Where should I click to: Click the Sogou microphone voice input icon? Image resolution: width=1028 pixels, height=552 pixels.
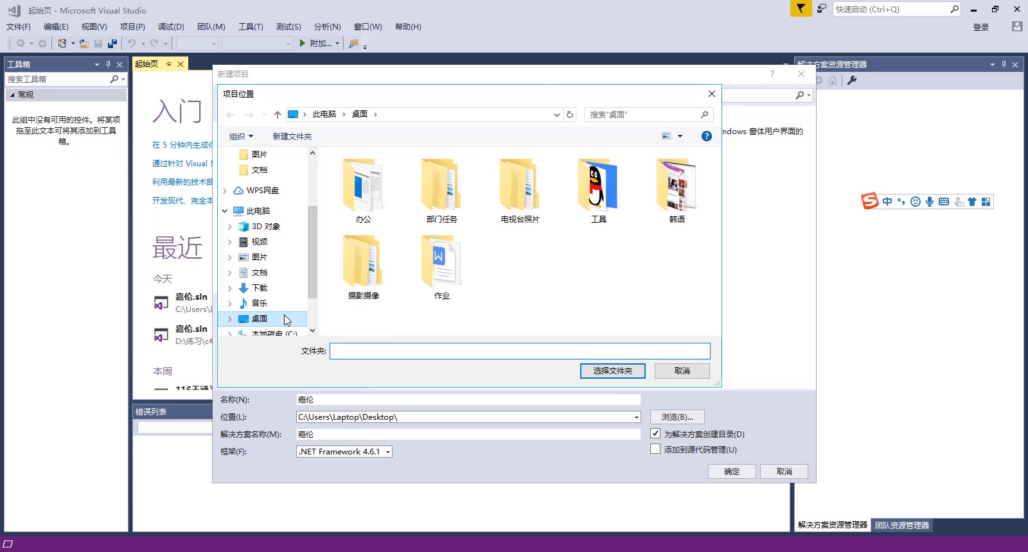930,202
